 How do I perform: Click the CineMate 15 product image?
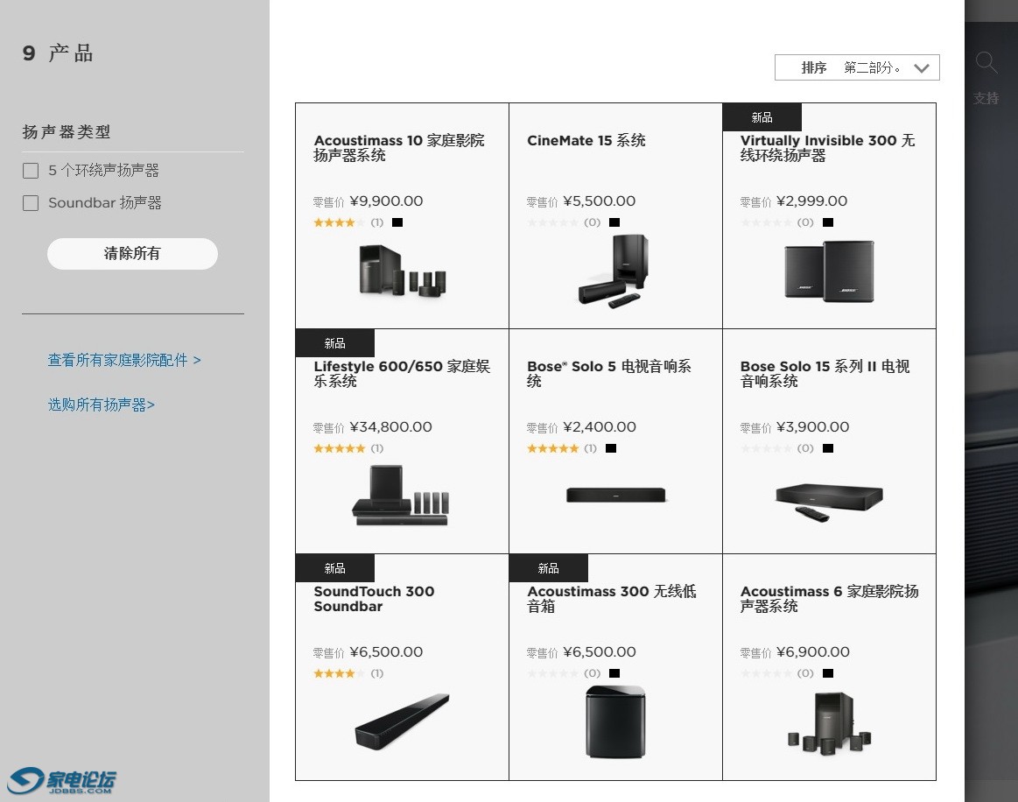(613, 271)
